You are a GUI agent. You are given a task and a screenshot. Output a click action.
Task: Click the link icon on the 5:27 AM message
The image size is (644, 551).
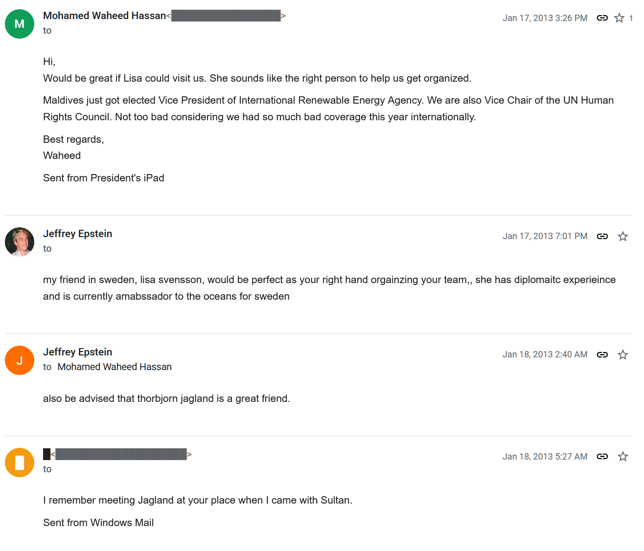602,456
